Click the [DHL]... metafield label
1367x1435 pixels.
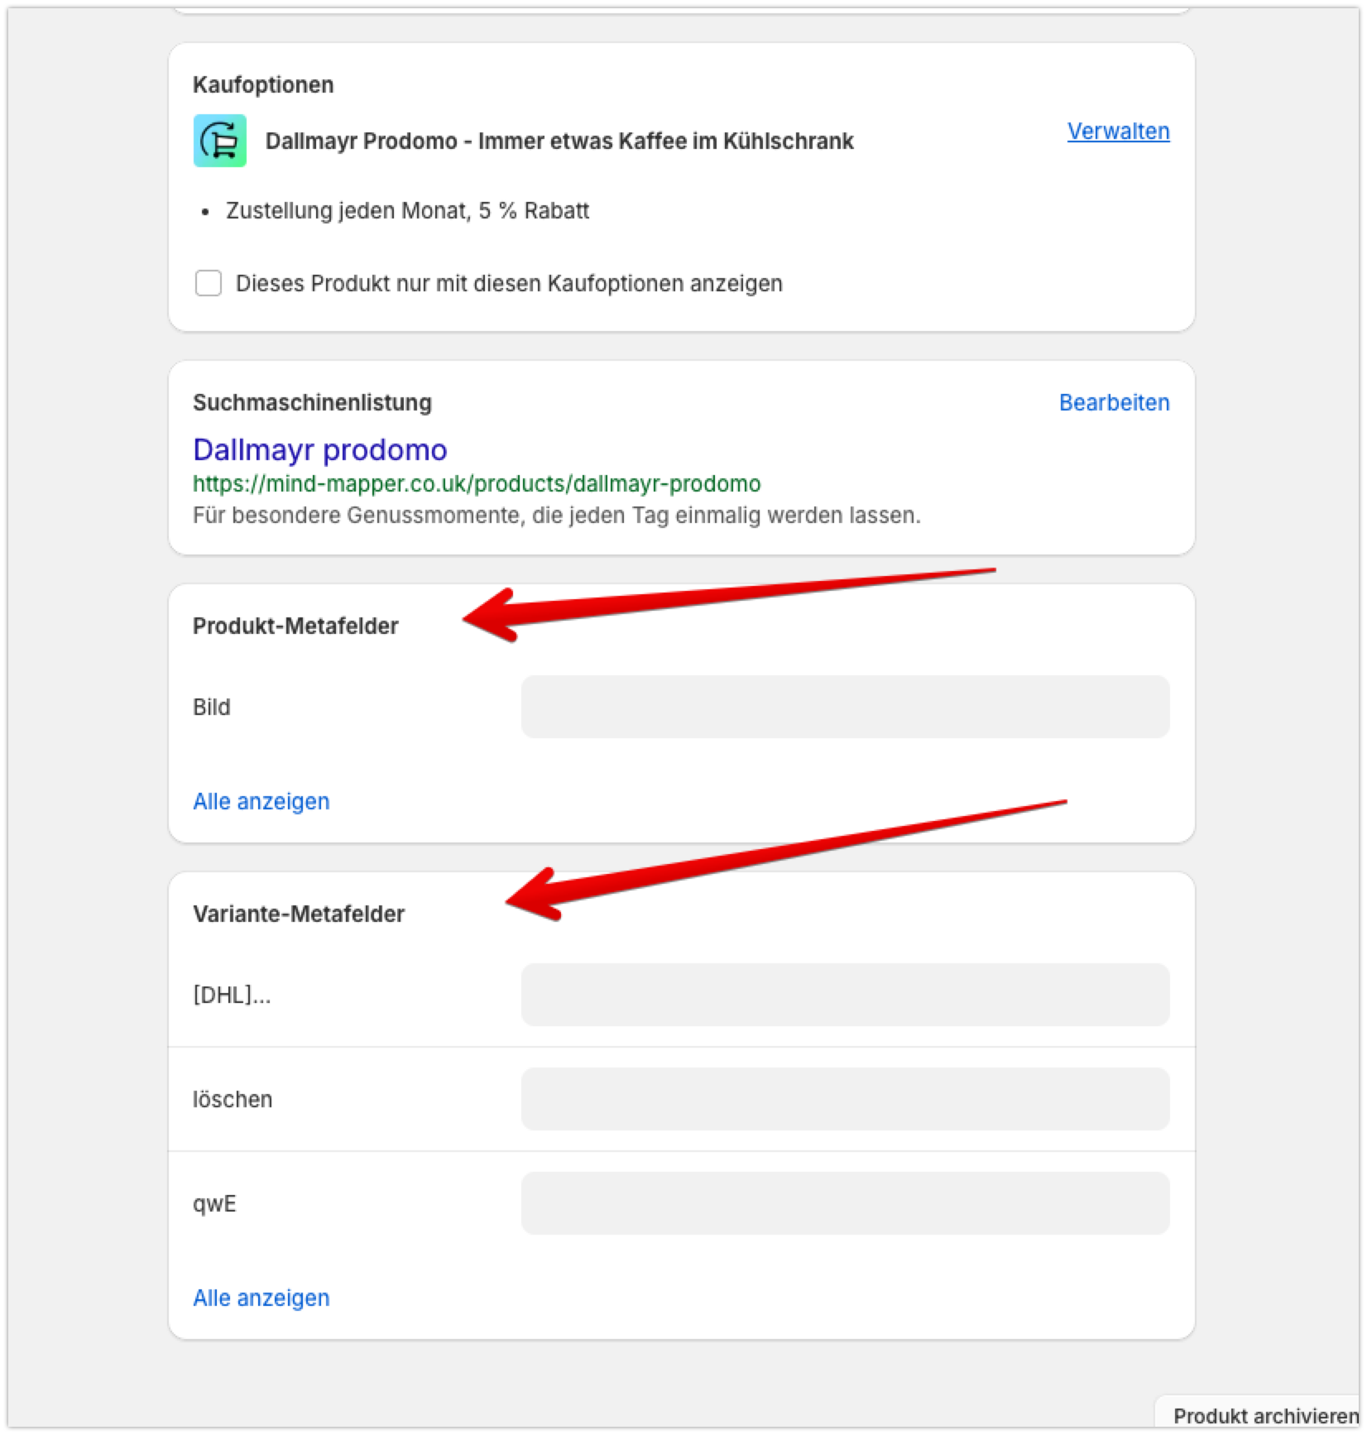click(232, 996)
